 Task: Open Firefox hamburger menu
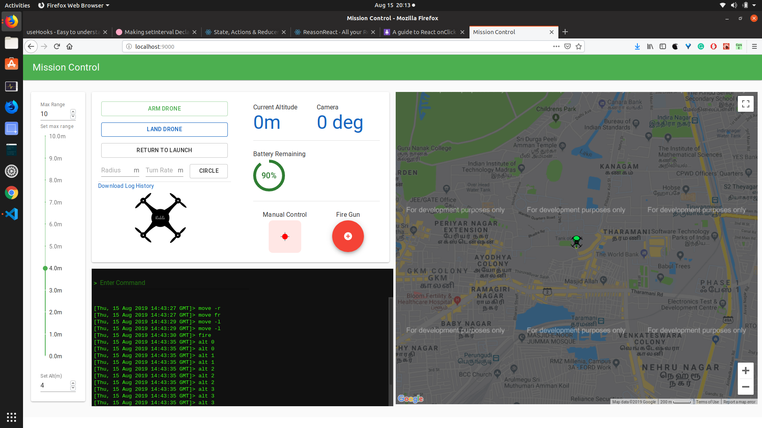(754, 46)
